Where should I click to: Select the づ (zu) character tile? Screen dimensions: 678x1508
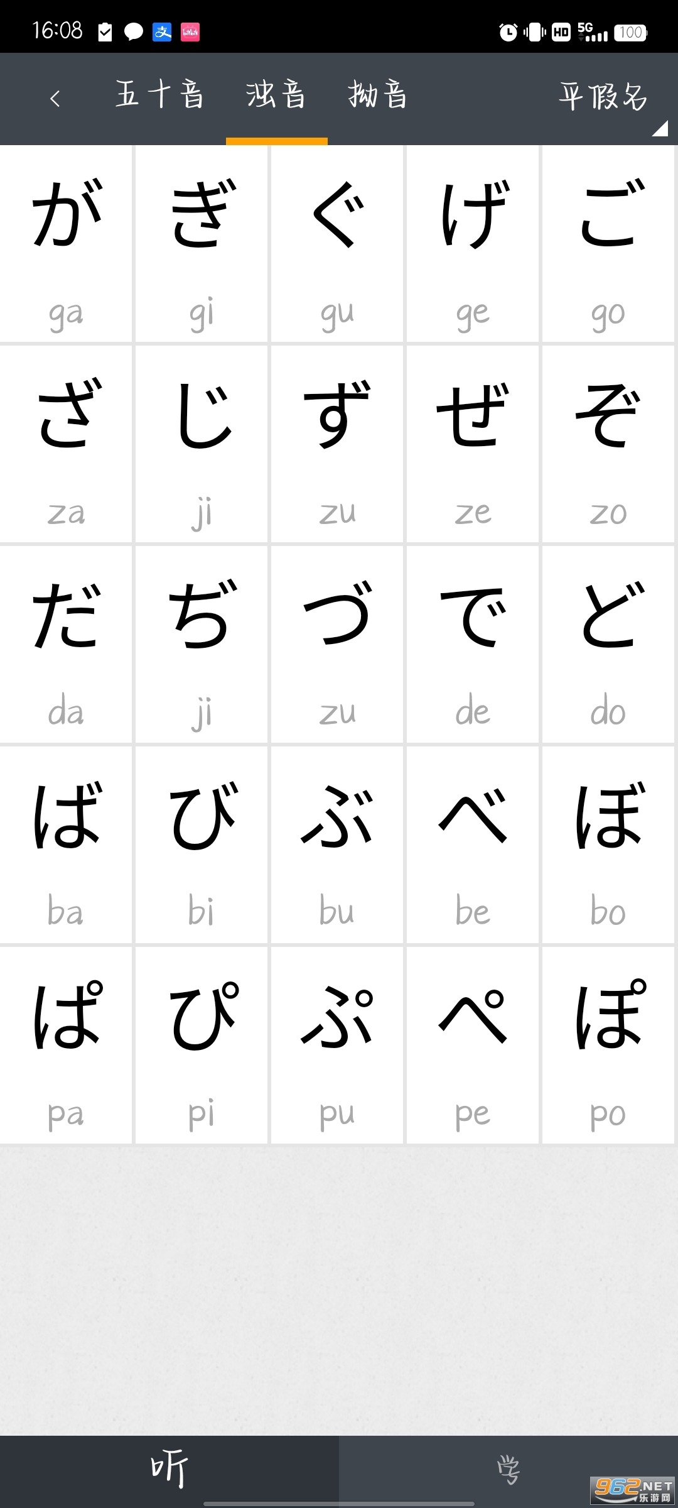click(x=337, y=644)
